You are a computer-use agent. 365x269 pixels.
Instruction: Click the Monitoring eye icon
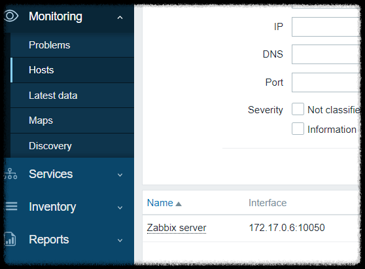point(11,16)
